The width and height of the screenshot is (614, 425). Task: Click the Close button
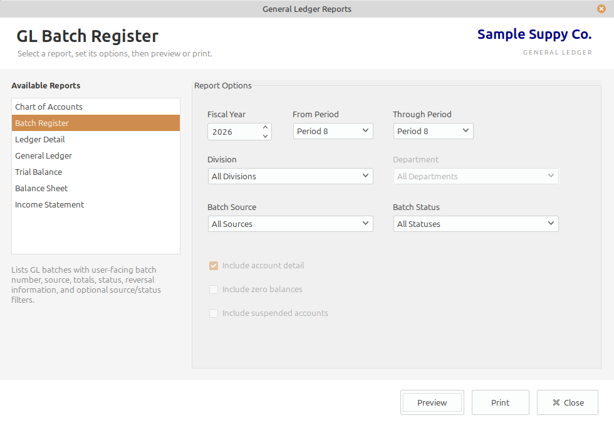568,402
